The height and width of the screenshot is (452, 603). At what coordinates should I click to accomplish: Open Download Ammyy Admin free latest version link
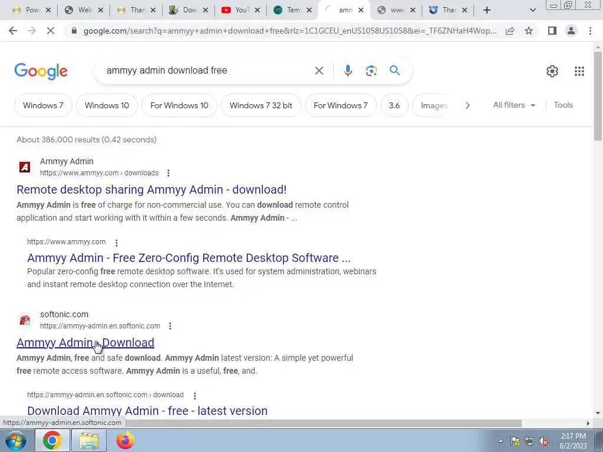coord(147,411)
